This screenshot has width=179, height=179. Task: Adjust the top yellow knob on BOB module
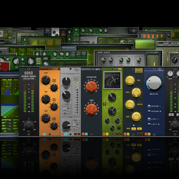click(x=130, y=81)
